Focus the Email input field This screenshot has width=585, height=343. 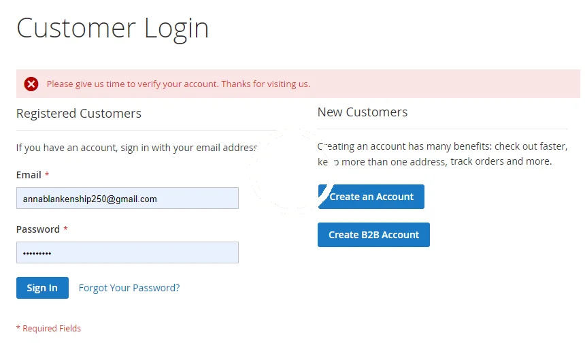(127, 199)
